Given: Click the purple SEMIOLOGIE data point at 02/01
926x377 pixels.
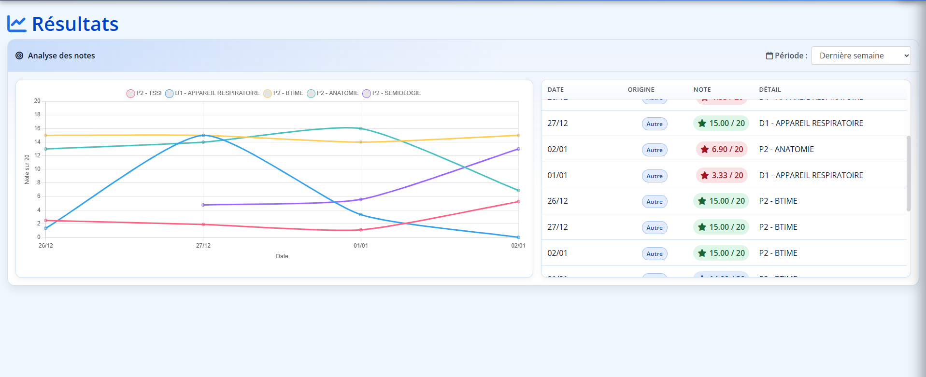Looking at the screenshot, I should 518,149.
